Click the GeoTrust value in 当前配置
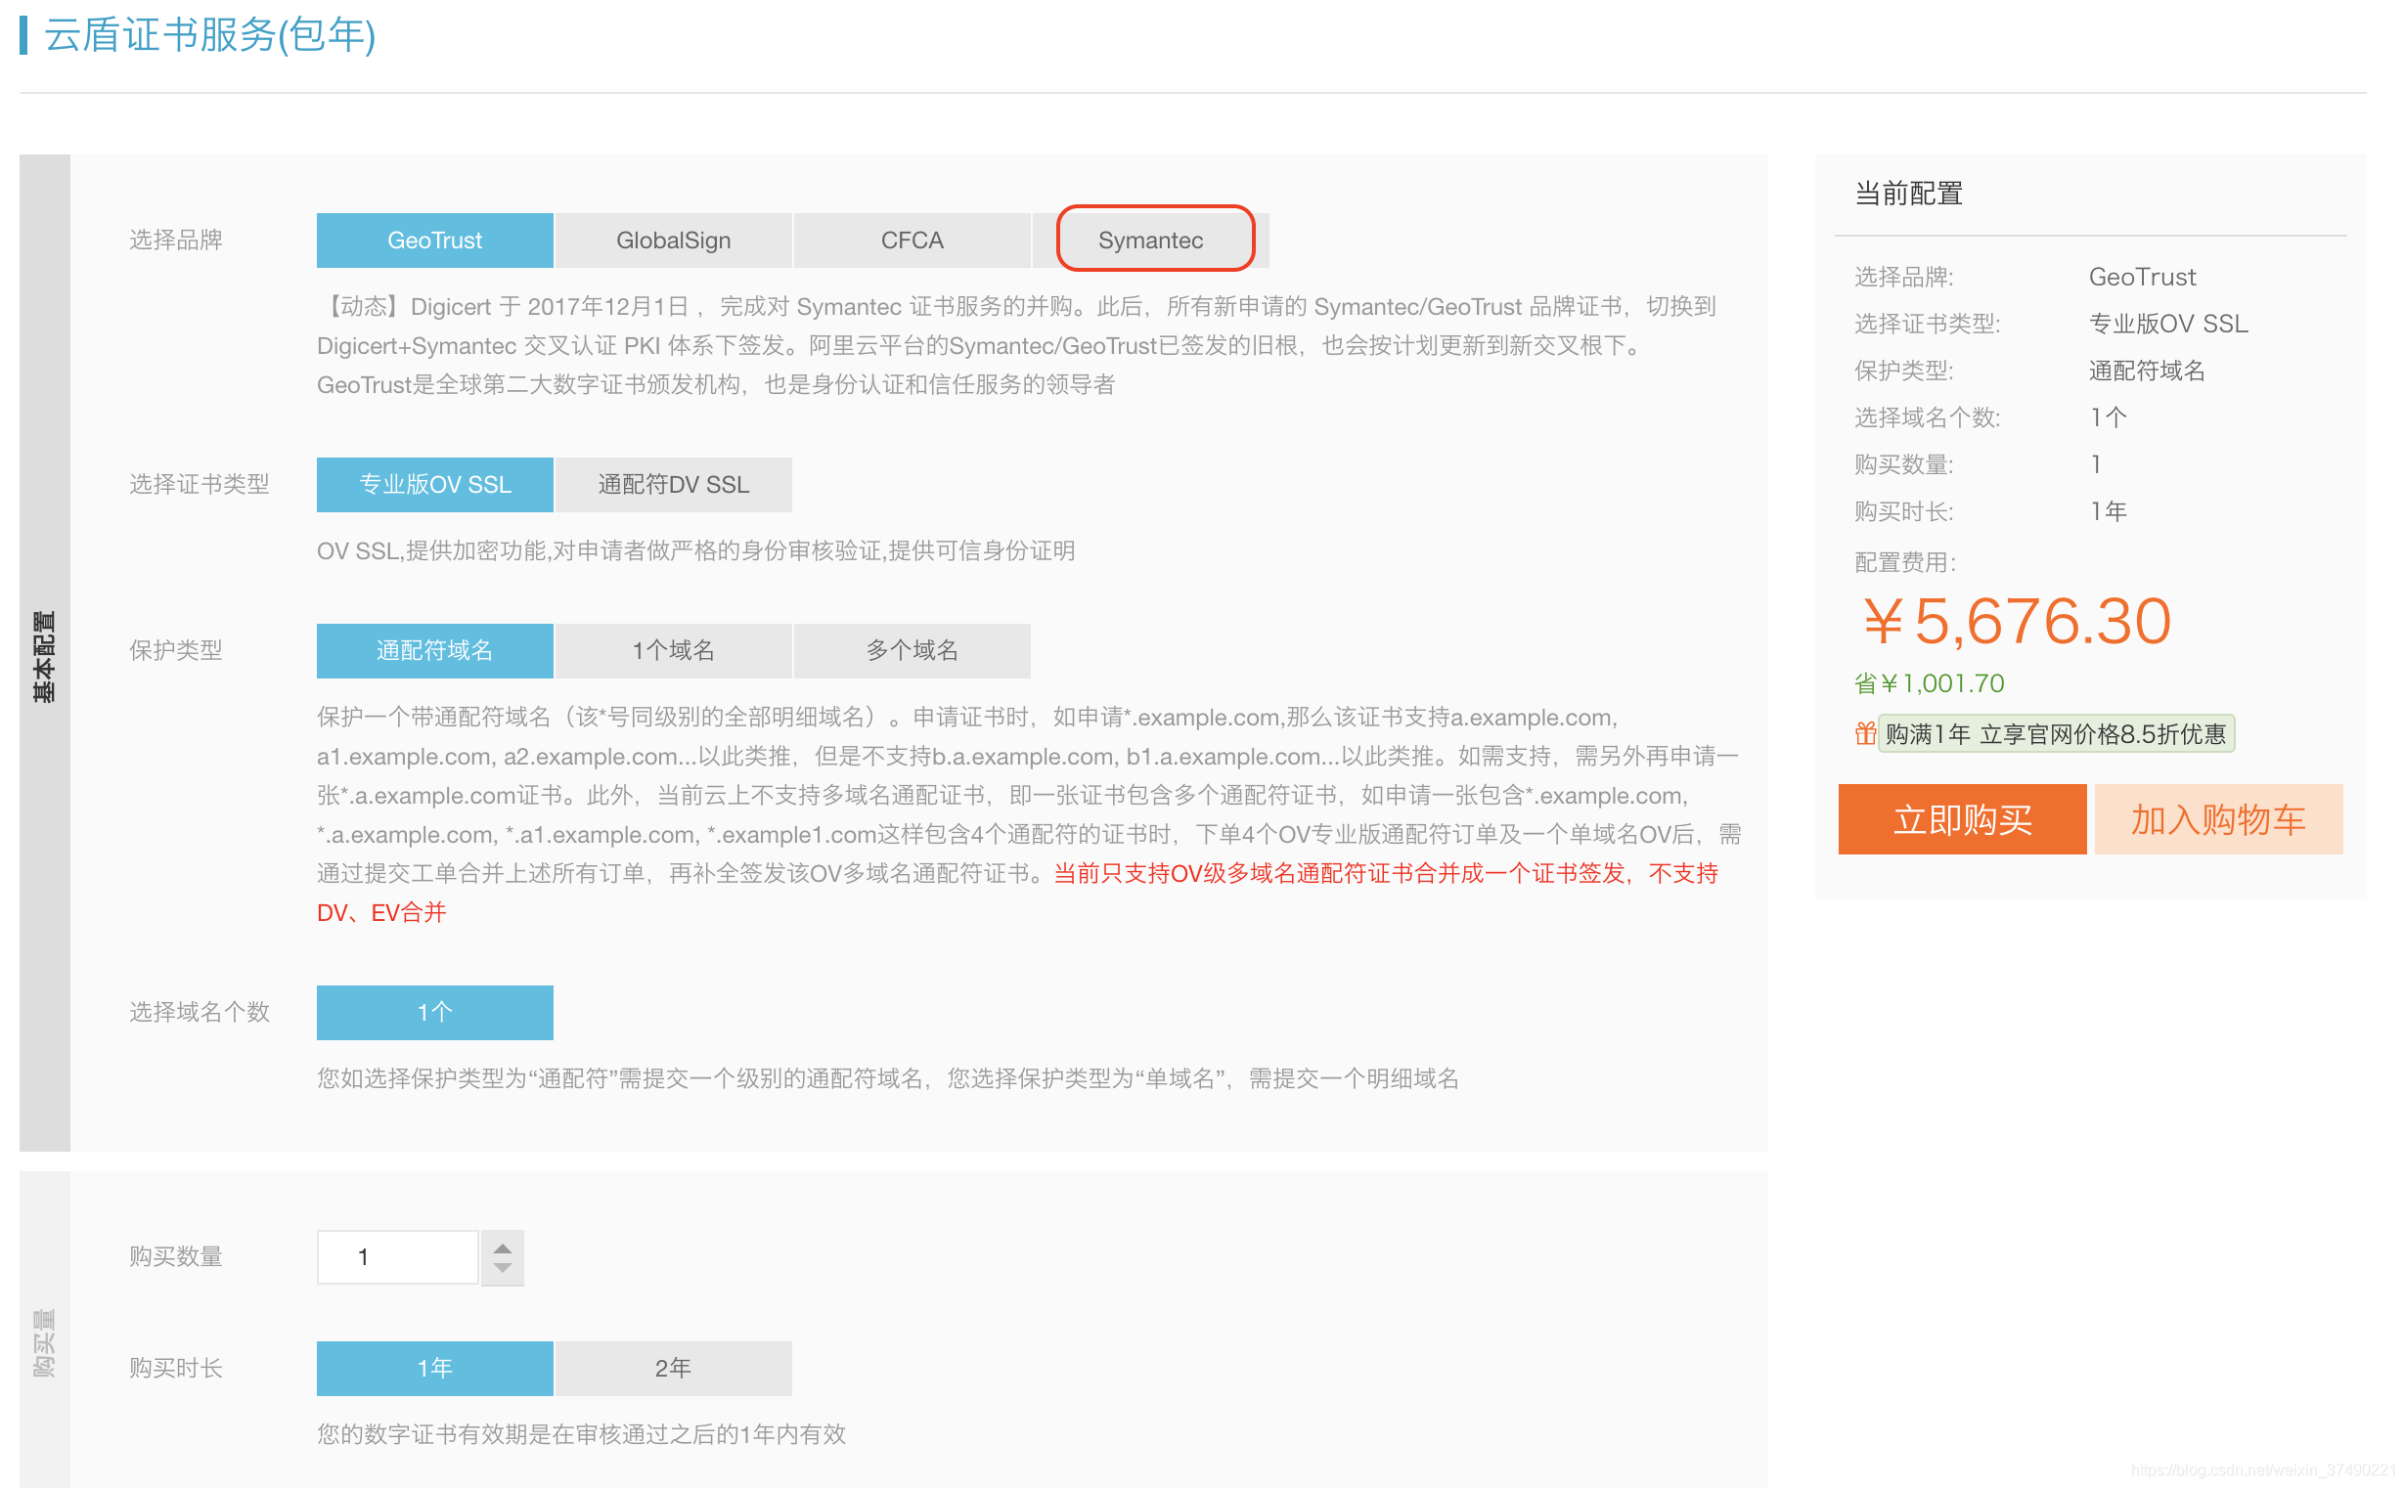2404x1488 pixels. [x=2142, y=277]
